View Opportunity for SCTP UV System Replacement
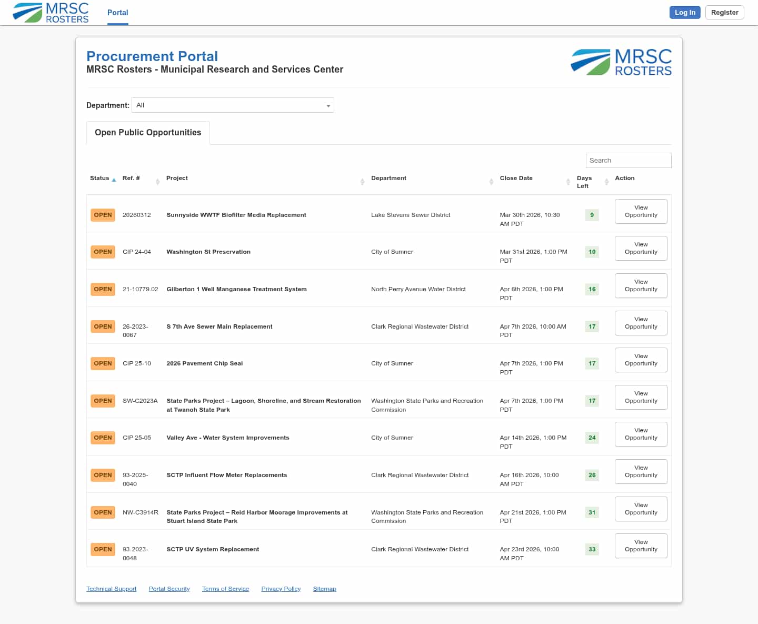 point(641,546)
